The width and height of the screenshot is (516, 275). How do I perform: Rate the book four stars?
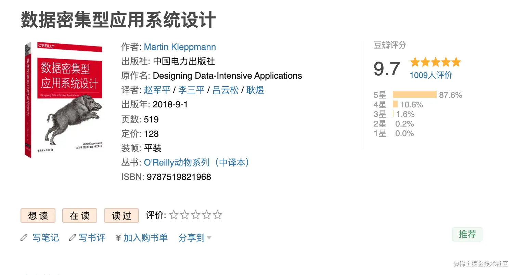click(x=207, y=215)
